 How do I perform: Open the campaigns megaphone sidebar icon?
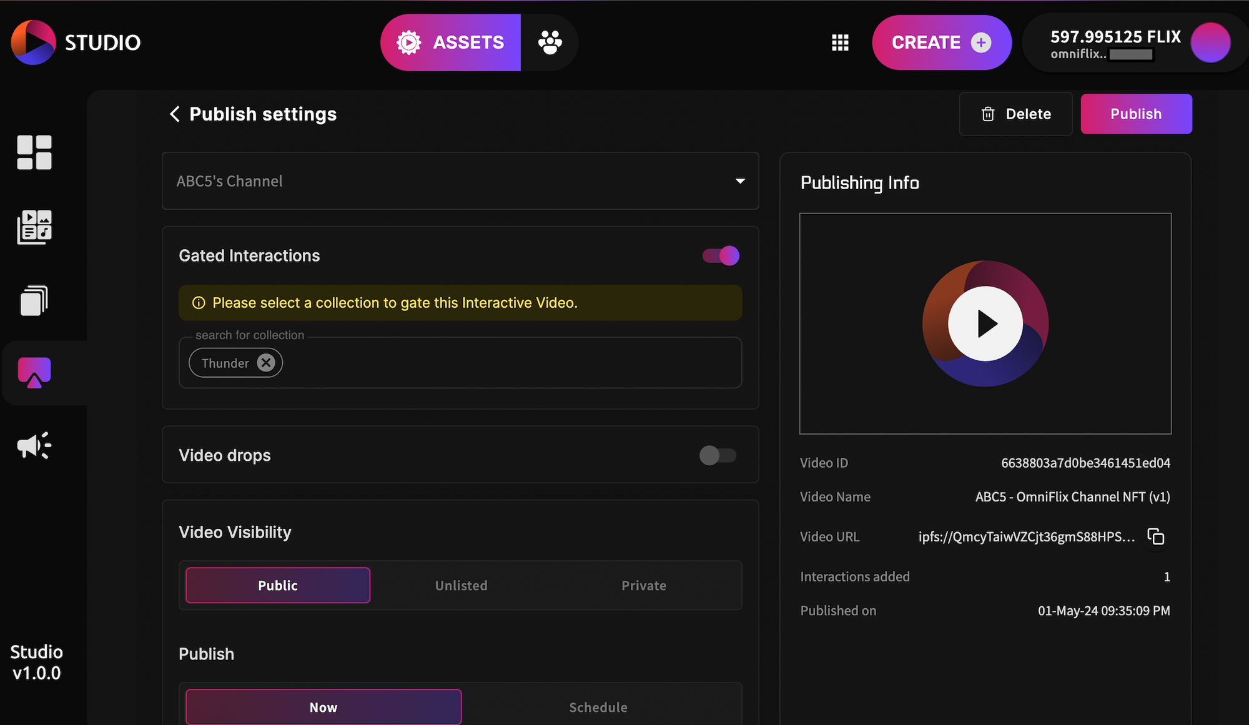point(34,446)
